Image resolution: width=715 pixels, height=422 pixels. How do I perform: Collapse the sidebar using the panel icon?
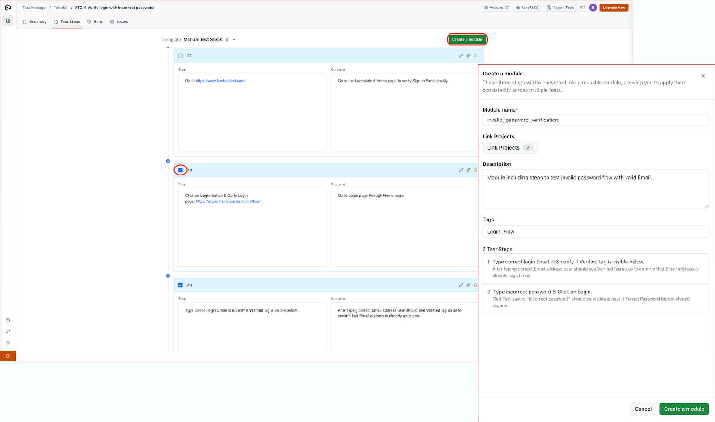(8, 21)
